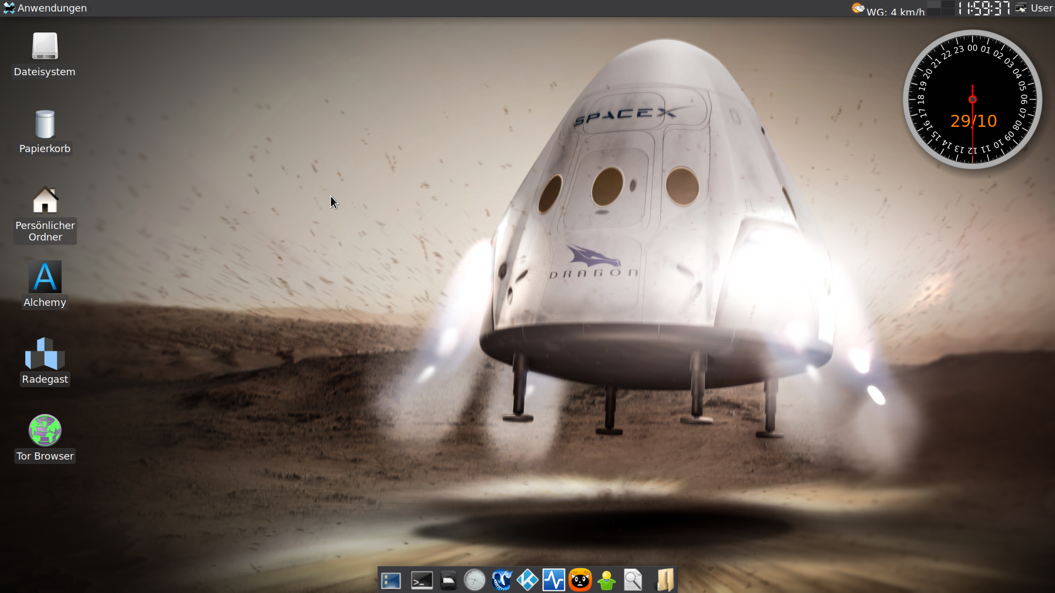Image resolution: width=1055 pixels, height=593 pixels.
Task: Launch the black cat app icon
Action: click(x=580, y=580)
